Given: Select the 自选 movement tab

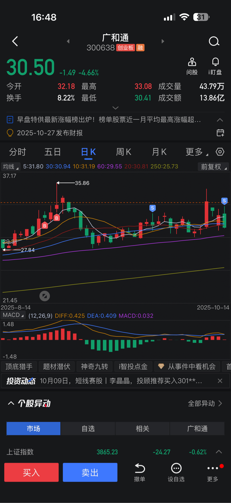Looking at the screenshot, I should (88, 429).
